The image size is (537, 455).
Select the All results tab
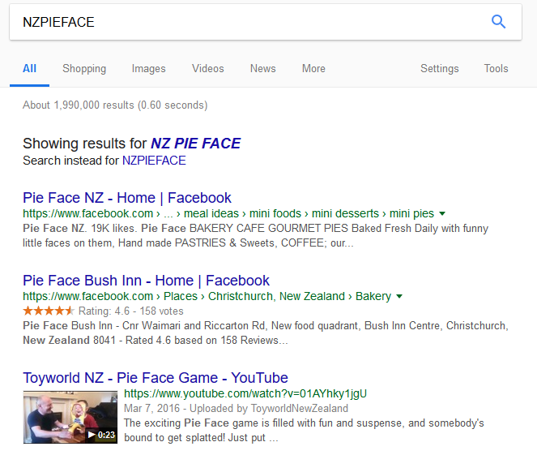pyautogui.click(x=29, y=69)
